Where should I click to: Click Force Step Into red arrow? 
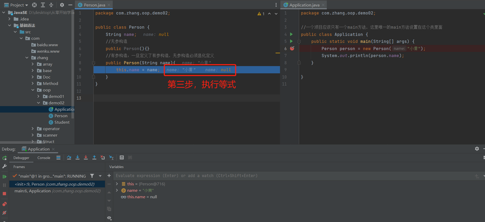point(86,157)
